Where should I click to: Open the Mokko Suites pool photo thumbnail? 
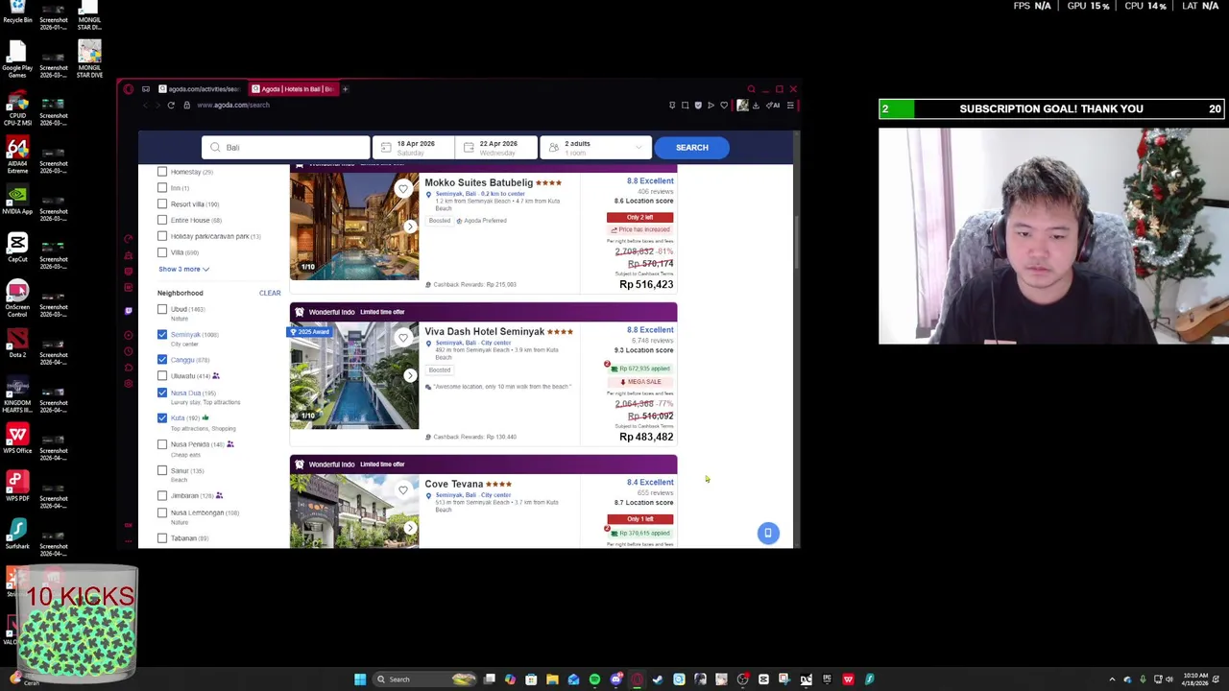(x=354, y=226)
